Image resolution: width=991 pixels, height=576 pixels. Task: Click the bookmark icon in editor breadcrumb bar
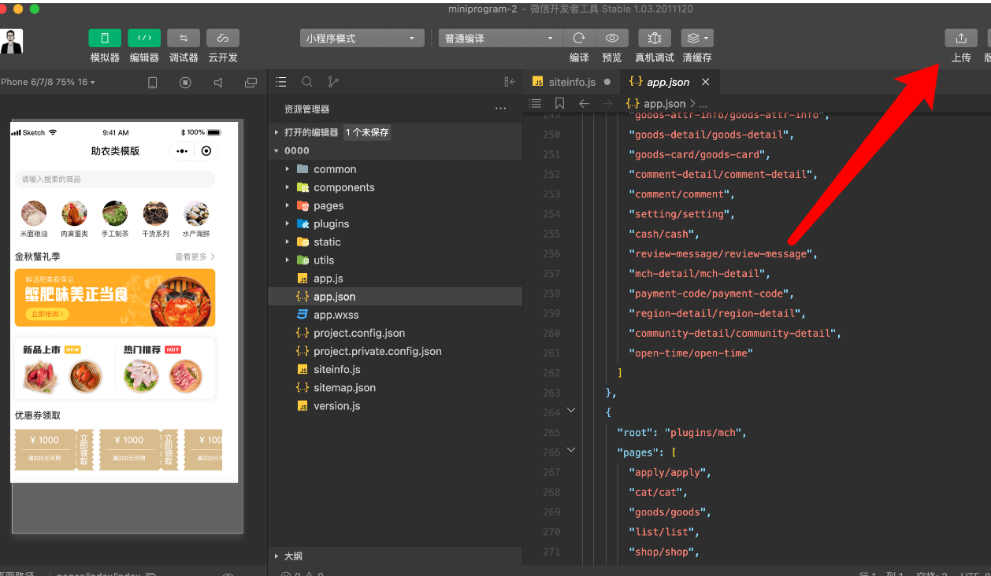[x=559, y=104]
